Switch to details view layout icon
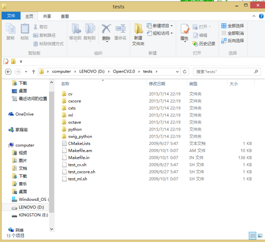The image size is (265, 242). pyautogui.click(x=253, y=235)
